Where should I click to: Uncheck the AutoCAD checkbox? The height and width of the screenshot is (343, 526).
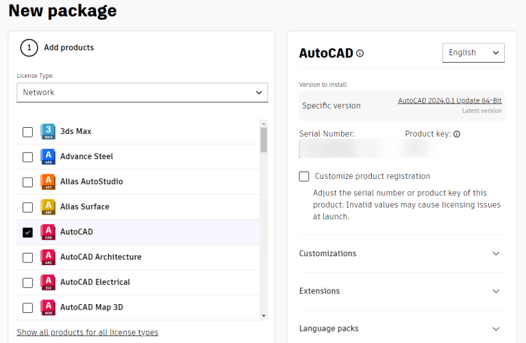tap(27, 232)
